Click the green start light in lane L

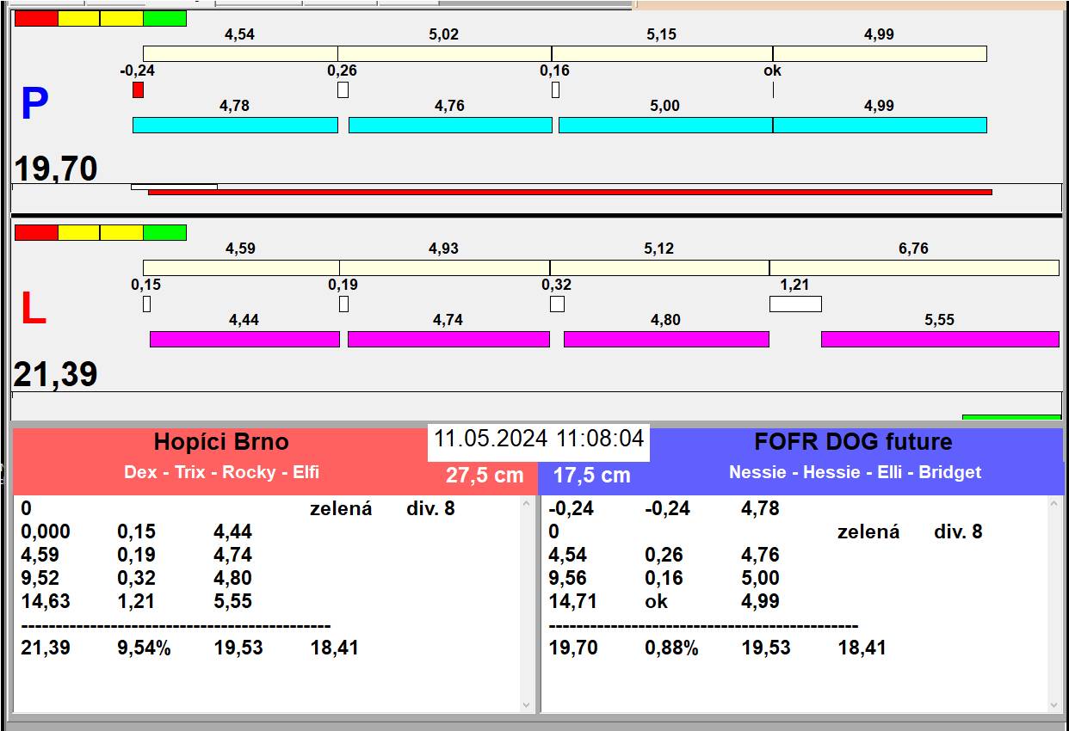[x=164, y=232]
